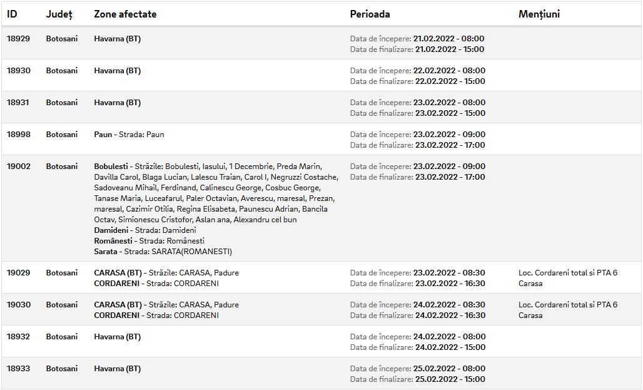Select outage ID 18998 row
Screen dimensions: 643x390
(x=321, y=139)
